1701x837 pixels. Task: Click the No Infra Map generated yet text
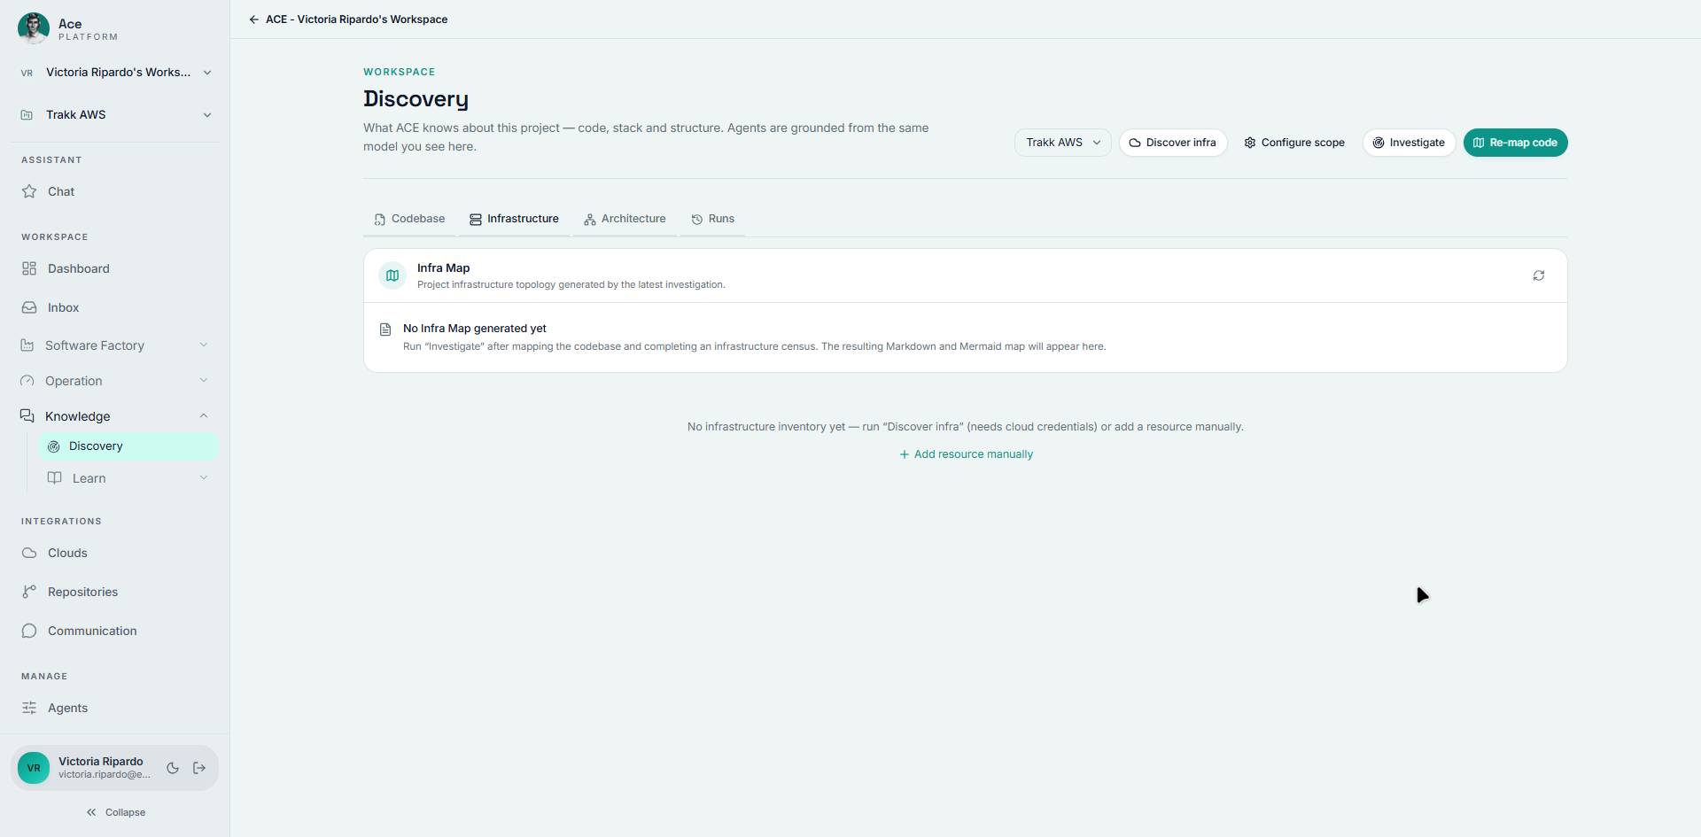475,329
